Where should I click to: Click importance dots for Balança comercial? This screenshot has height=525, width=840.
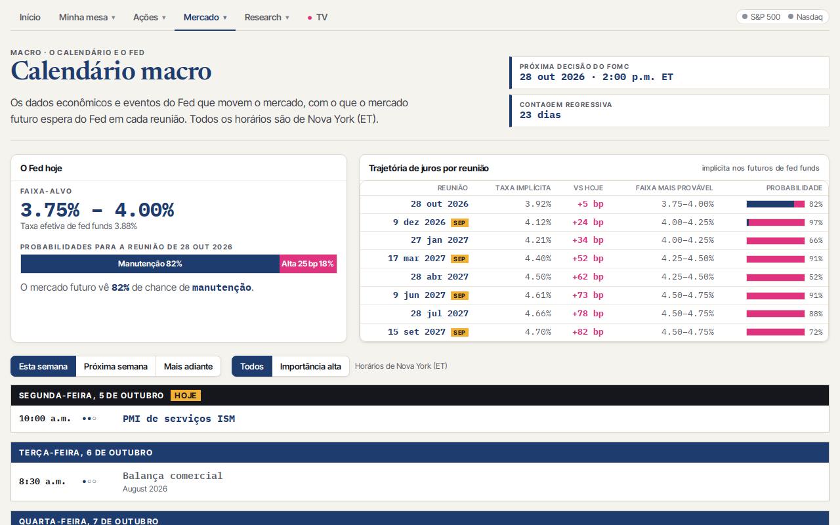tap(89, 482)
